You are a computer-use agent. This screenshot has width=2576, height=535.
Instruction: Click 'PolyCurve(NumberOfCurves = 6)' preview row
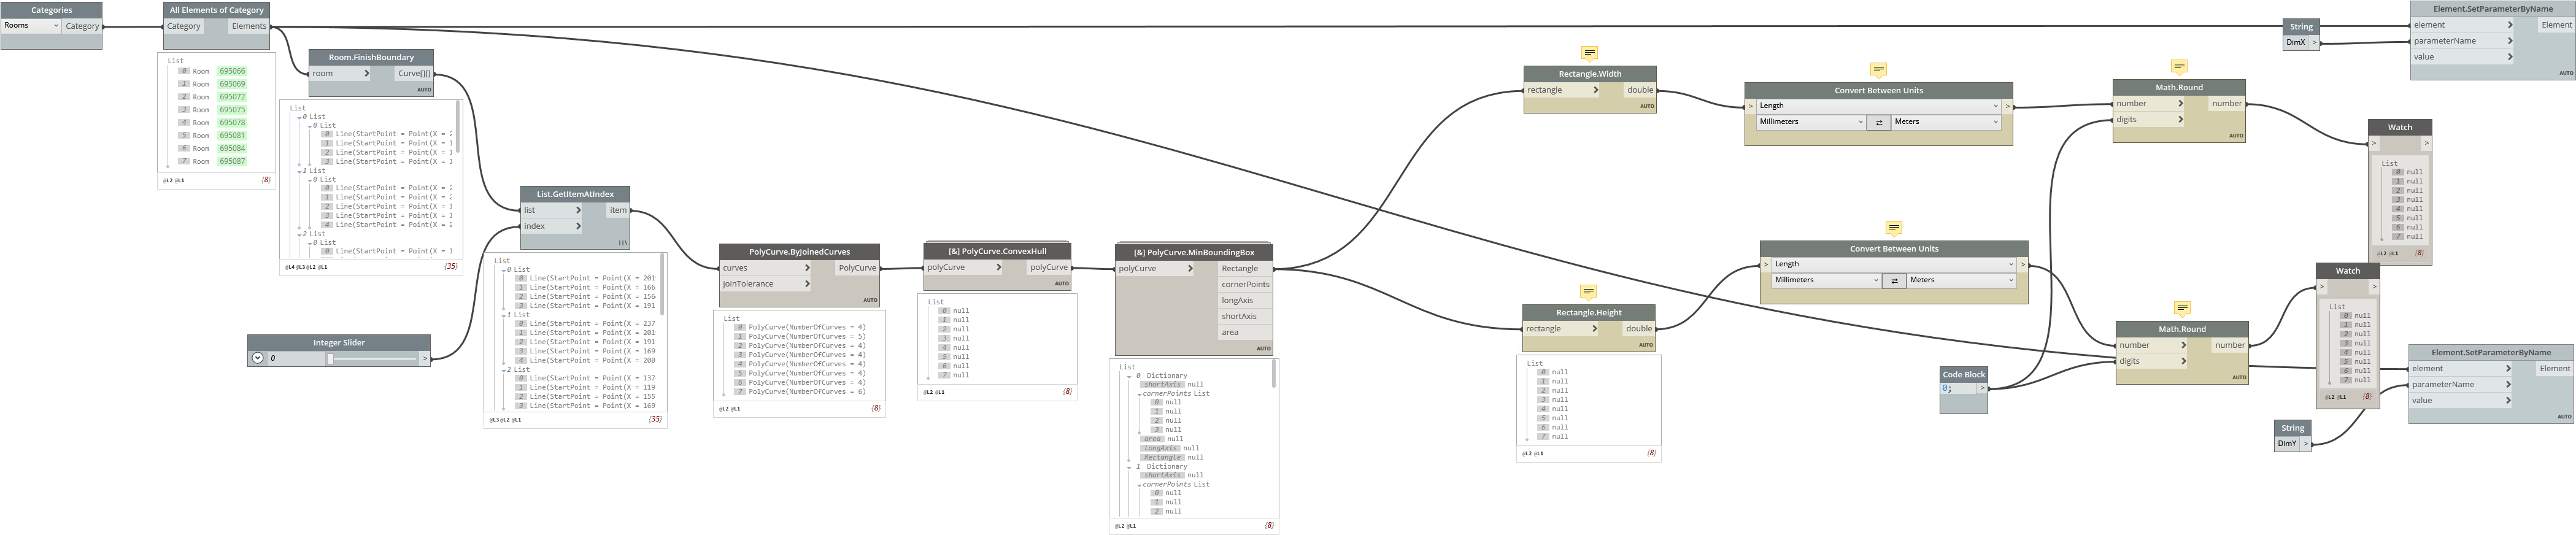pyautogui.click(x=807, y=392)
